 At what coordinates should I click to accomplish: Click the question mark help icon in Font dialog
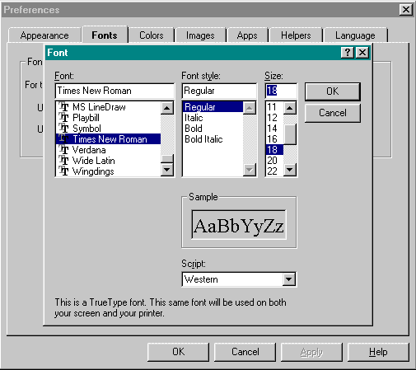[348, 52]
